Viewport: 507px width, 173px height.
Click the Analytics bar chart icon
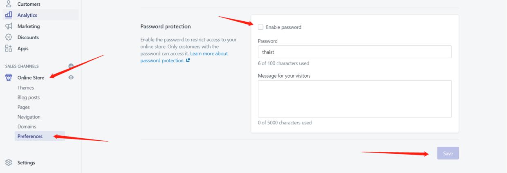click(x=9, y=15)
